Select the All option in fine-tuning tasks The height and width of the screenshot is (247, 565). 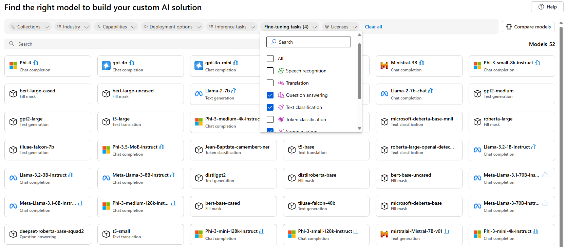pyautogui.click(x=270, y=59)
